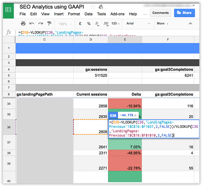Screen dimensions: 202x186
Task: Open the Data menu
Action: 88,14
